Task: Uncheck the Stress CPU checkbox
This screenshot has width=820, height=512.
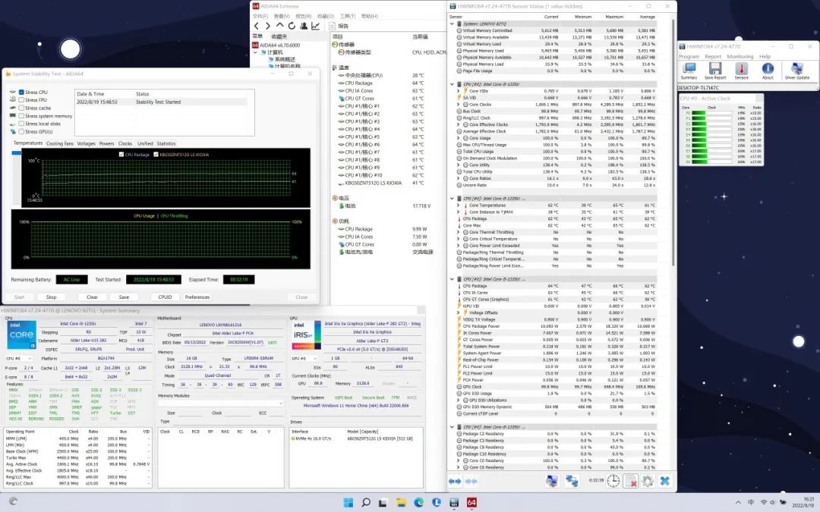Action: [x=20, y=93]
